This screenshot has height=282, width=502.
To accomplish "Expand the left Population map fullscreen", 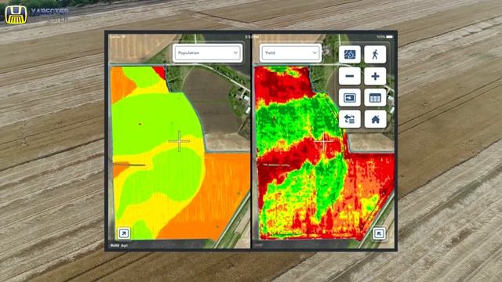I will click(124, 233).
